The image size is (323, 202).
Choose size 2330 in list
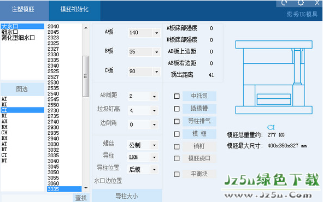click(x=64, y=55)
